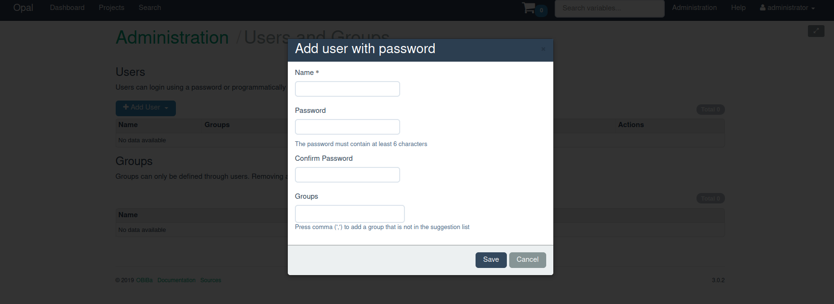Open the shopping cart icon
834x304 pixels.
529,8
